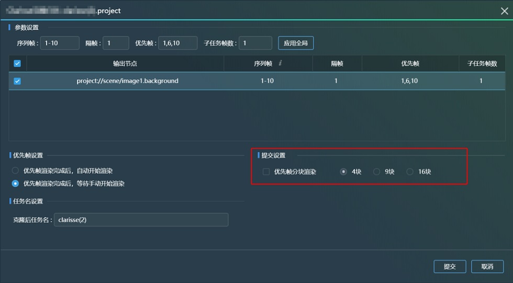Select 优先帧渲染完成后，等待手动开始渲染 option
Image resolution: width=513 pixels, height=283 pixels.
(16, 184)
